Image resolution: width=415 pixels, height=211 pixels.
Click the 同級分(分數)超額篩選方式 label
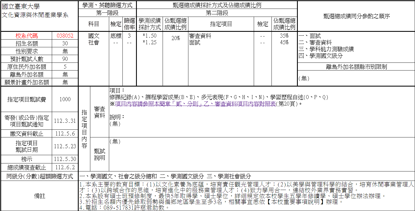pos(40,176)
